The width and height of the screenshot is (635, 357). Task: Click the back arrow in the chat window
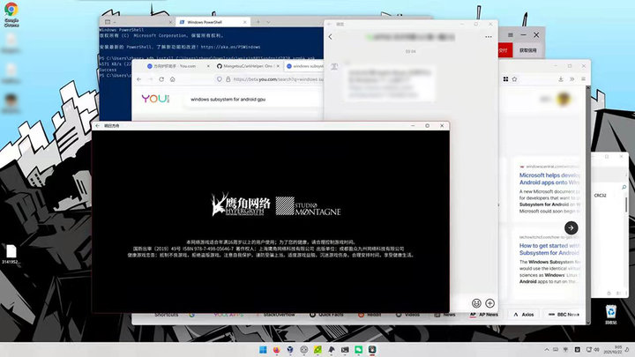tap(331, 37)
